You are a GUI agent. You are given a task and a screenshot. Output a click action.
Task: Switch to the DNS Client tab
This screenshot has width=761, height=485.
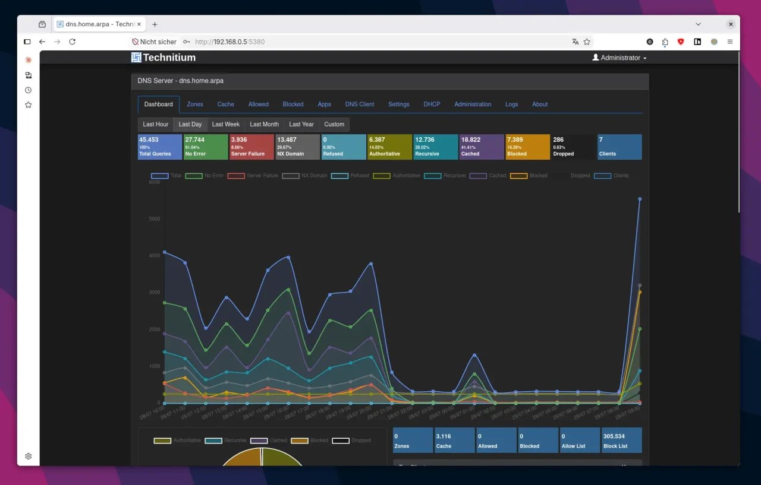(360, 104)
